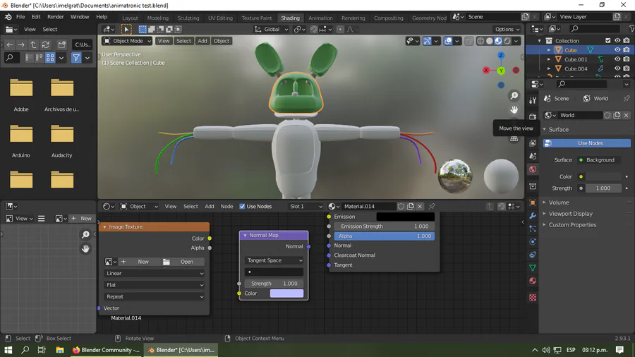Pin the properties editor context

pos(626,99)
